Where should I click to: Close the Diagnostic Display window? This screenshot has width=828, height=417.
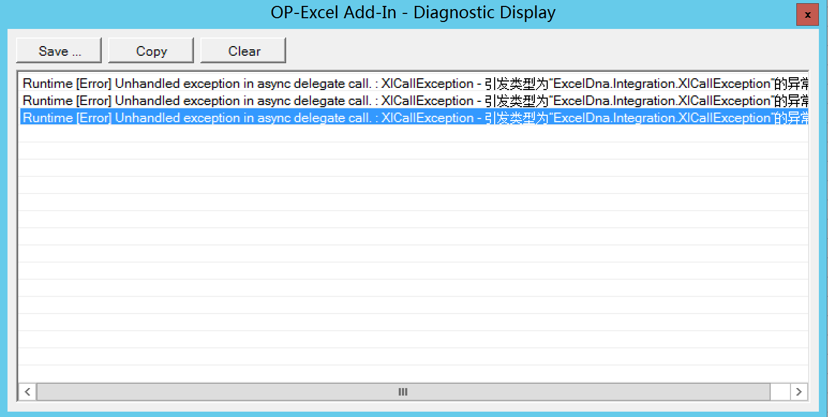click(x=807, y=15)
